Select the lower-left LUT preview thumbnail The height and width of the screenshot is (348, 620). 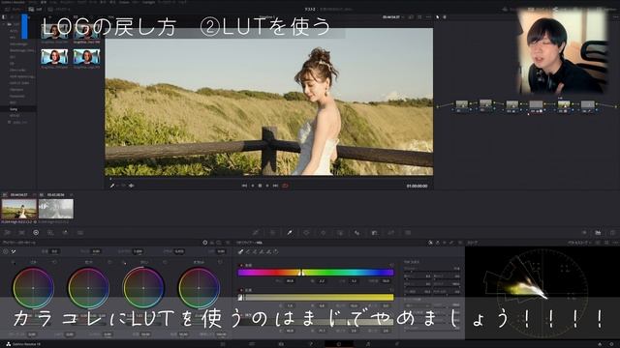click(x=54, y=57)
